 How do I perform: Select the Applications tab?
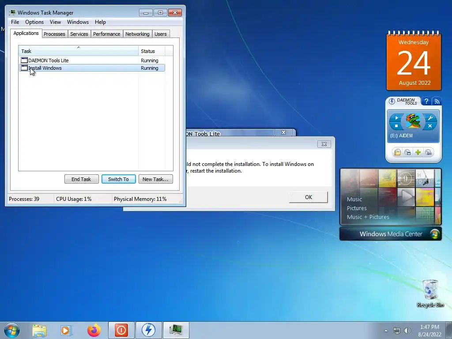[26, 33]
